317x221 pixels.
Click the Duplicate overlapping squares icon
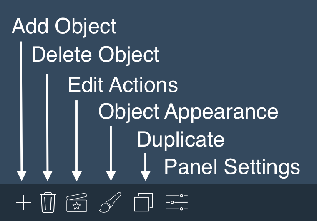(143, 202)
